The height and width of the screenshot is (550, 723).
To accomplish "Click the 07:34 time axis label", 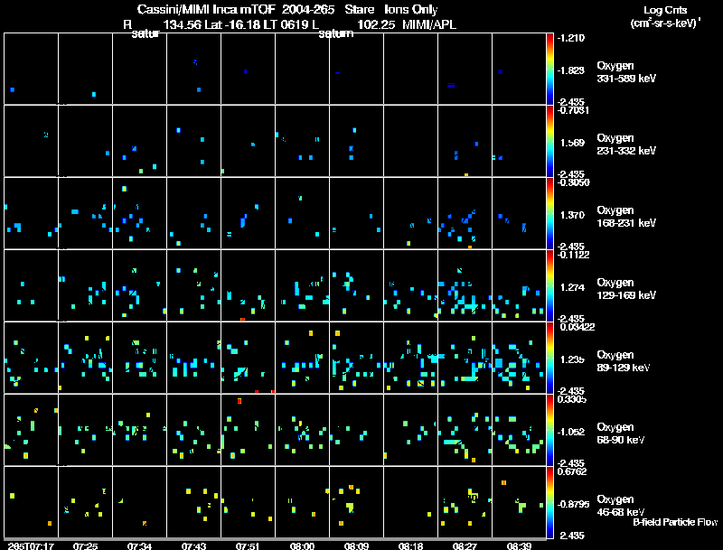I will click(x=139, y=545).
